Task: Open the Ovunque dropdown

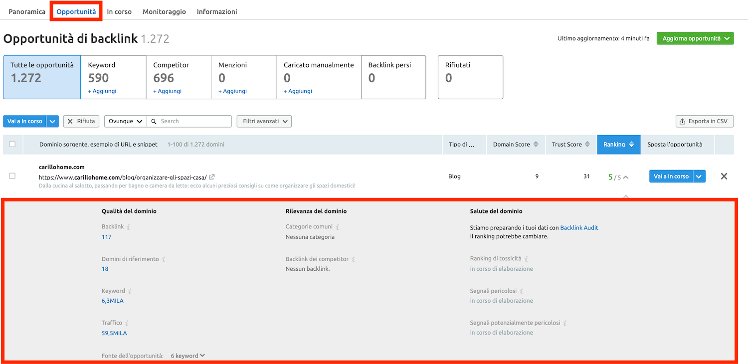Action: [x=125, y=121]
